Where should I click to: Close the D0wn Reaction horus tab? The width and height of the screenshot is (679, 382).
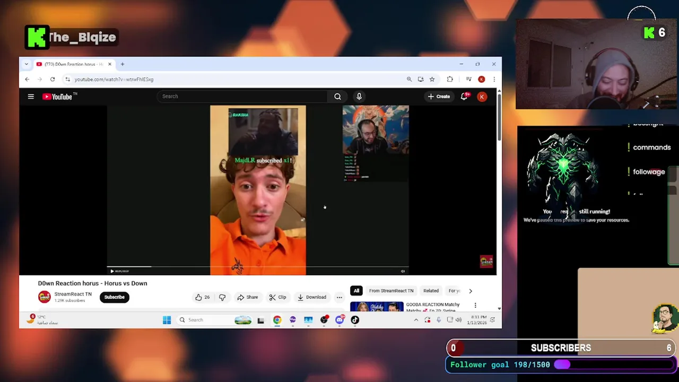[x=110, y=64]
